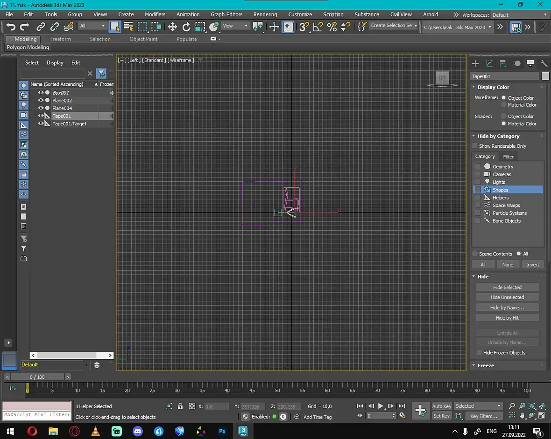Open the View coordinate system dropdown
Image resolution: width=551 pixels, height=439 pixels.
pyautogui.click(x=236, y=26)
